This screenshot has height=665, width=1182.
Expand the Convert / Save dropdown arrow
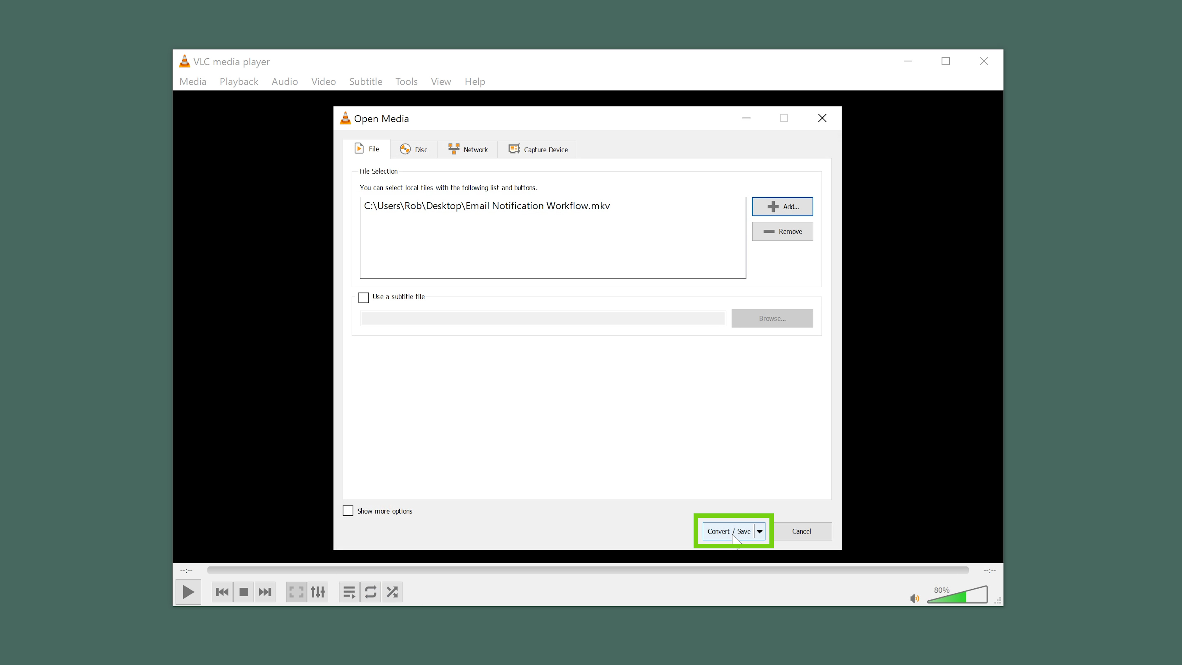pyautogui.click(x=760, y=531)
